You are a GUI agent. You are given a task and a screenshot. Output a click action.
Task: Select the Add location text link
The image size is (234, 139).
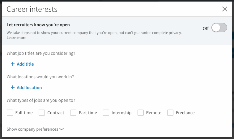(x=29, y=88)
